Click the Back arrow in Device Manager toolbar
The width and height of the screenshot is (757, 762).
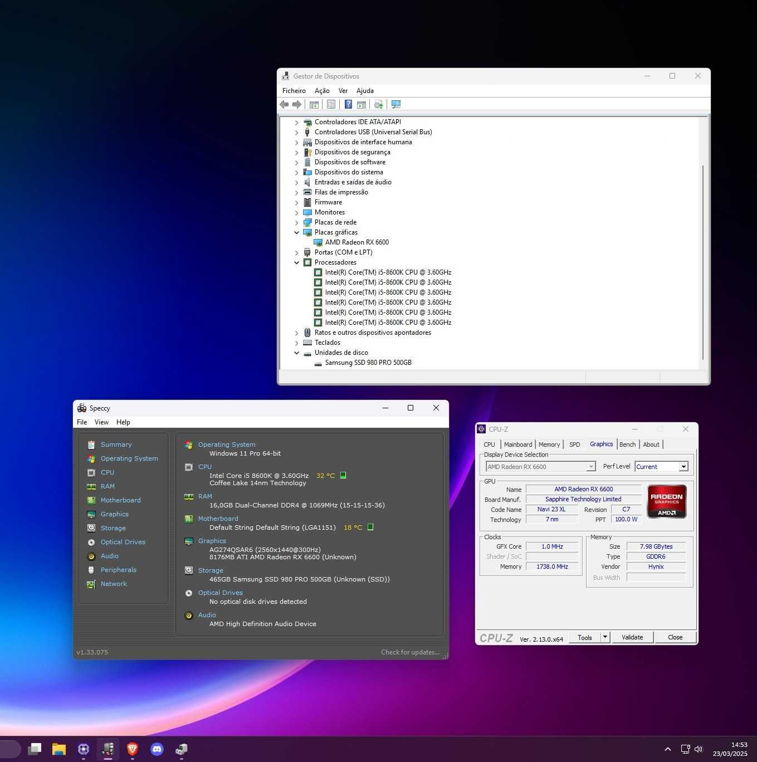(284, 104)
